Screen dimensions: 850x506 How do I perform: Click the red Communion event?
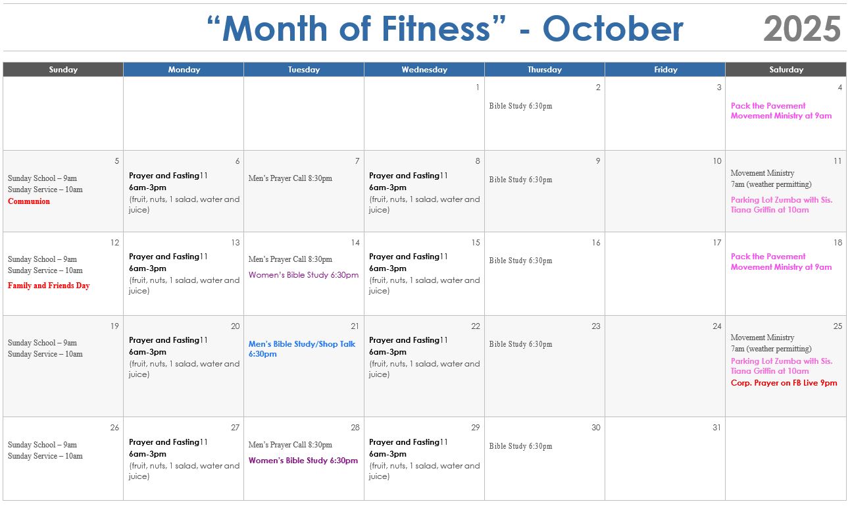(29, 201)
